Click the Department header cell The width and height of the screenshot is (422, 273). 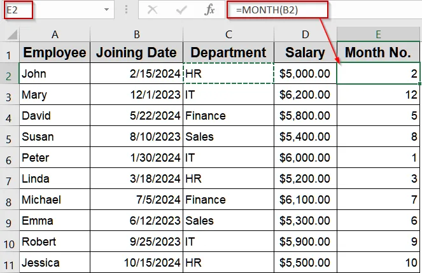229,52
